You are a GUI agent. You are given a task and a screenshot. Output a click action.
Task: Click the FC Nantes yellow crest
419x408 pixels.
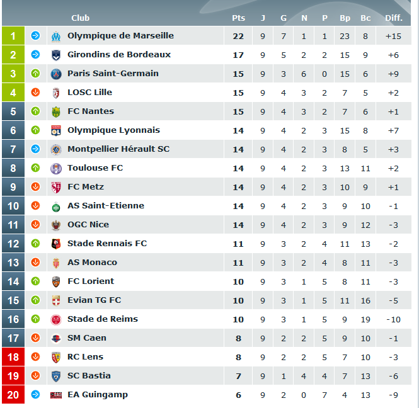pos(56,112)
